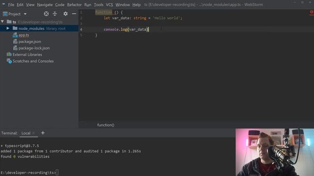
Task: Open the Code menu
Action: [60, 4]
